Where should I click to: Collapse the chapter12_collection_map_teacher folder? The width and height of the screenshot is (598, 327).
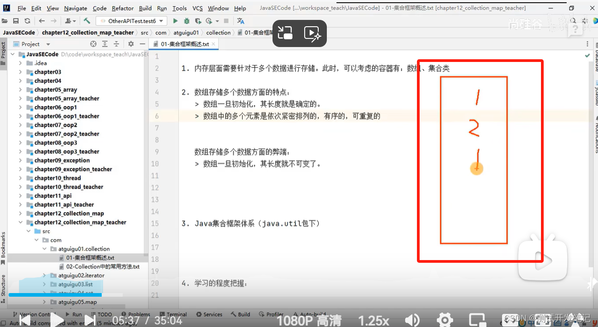coord(20,222)
